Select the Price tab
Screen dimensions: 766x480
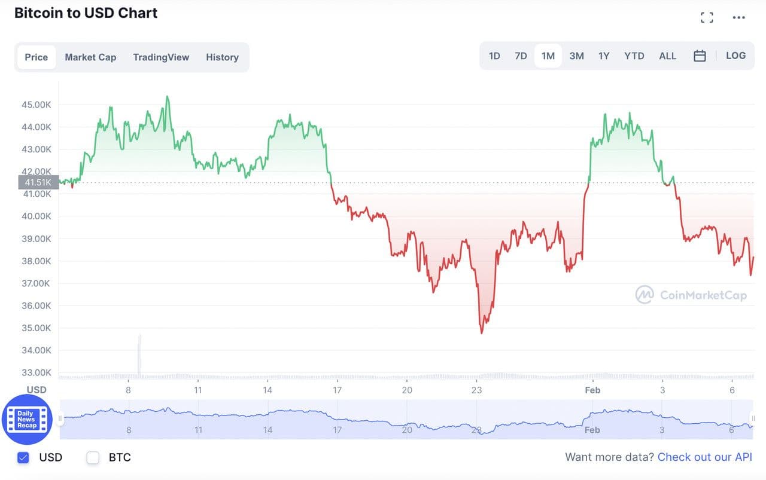(36, 57)
